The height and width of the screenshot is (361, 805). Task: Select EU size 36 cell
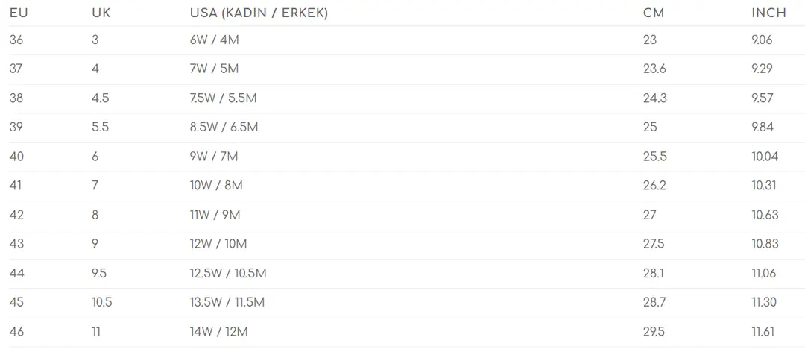click(x=16, y=40)
